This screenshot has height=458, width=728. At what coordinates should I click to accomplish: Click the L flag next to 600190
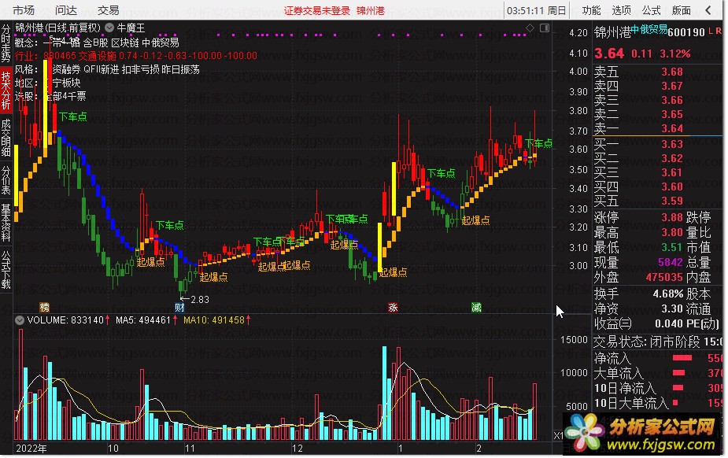711,31
